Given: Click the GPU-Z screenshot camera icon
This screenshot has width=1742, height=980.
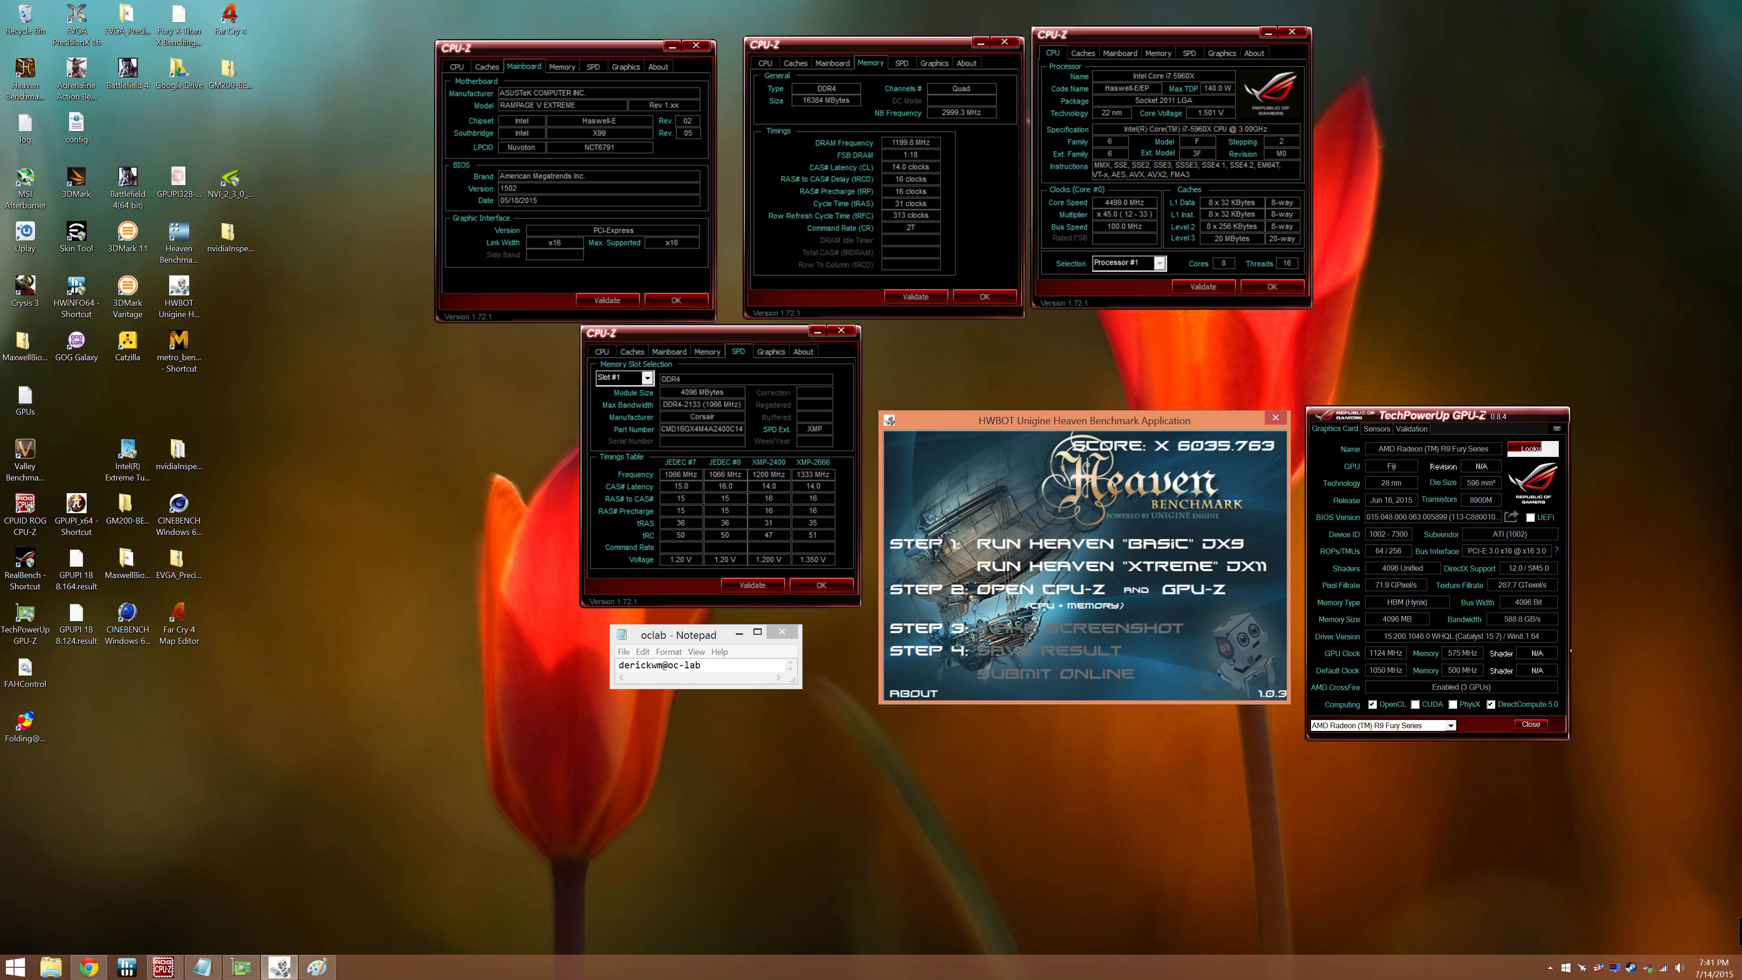Looking at the screenshot, I should (1557, 428).
